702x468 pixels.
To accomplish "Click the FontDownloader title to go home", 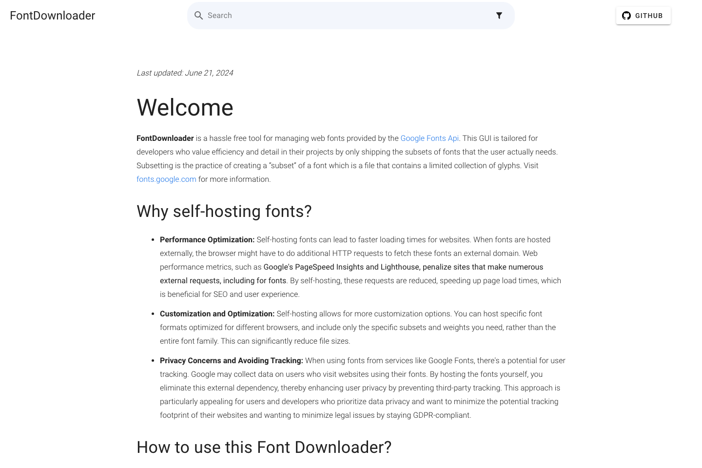I will (x=52, y=15).
